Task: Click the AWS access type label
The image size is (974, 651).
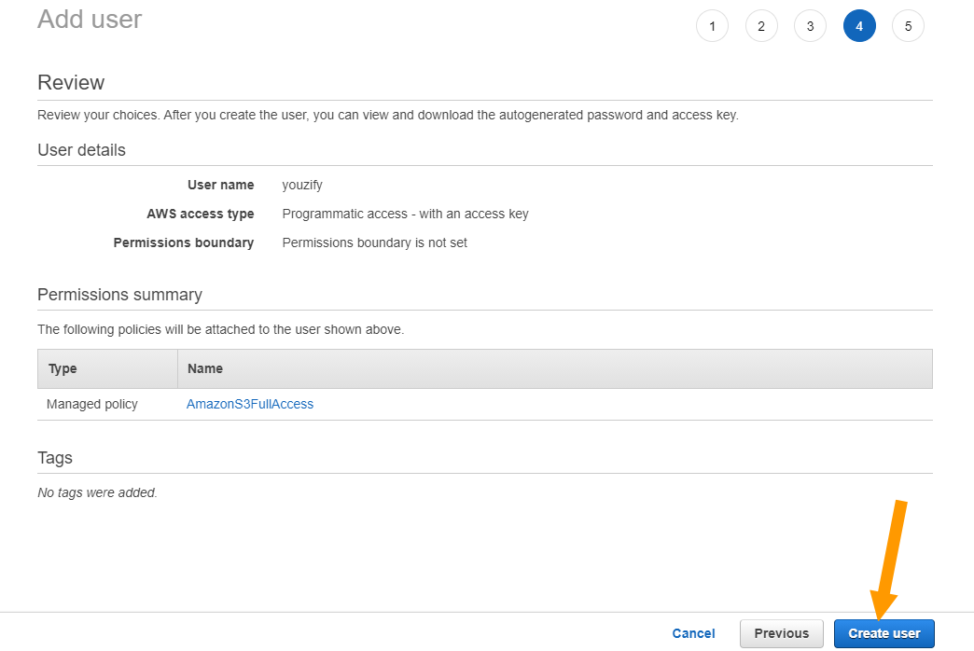Action: click(200, 214)
